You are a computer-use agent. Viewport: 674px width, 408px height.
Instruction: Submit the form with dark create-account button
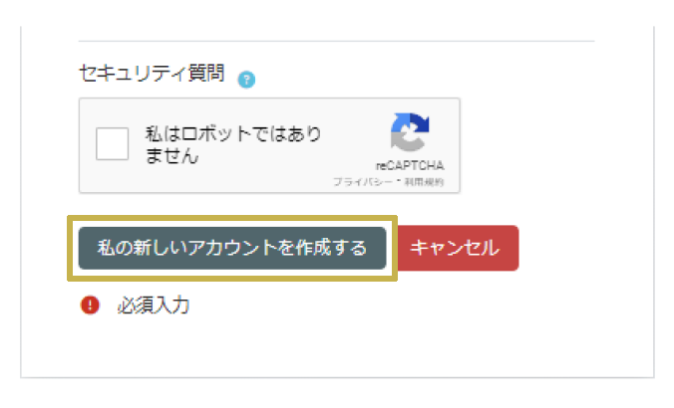pos(232,248)
